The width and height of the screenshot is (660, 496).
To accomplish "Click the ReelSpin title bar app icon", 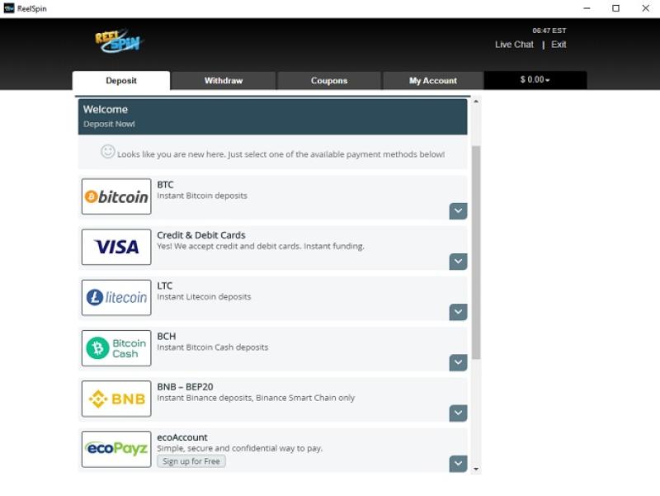I will 9,8.
